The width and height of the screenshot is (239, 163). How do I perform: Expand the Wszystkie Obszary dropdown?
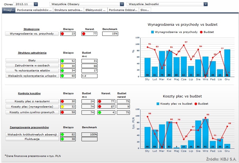point(122,4)
